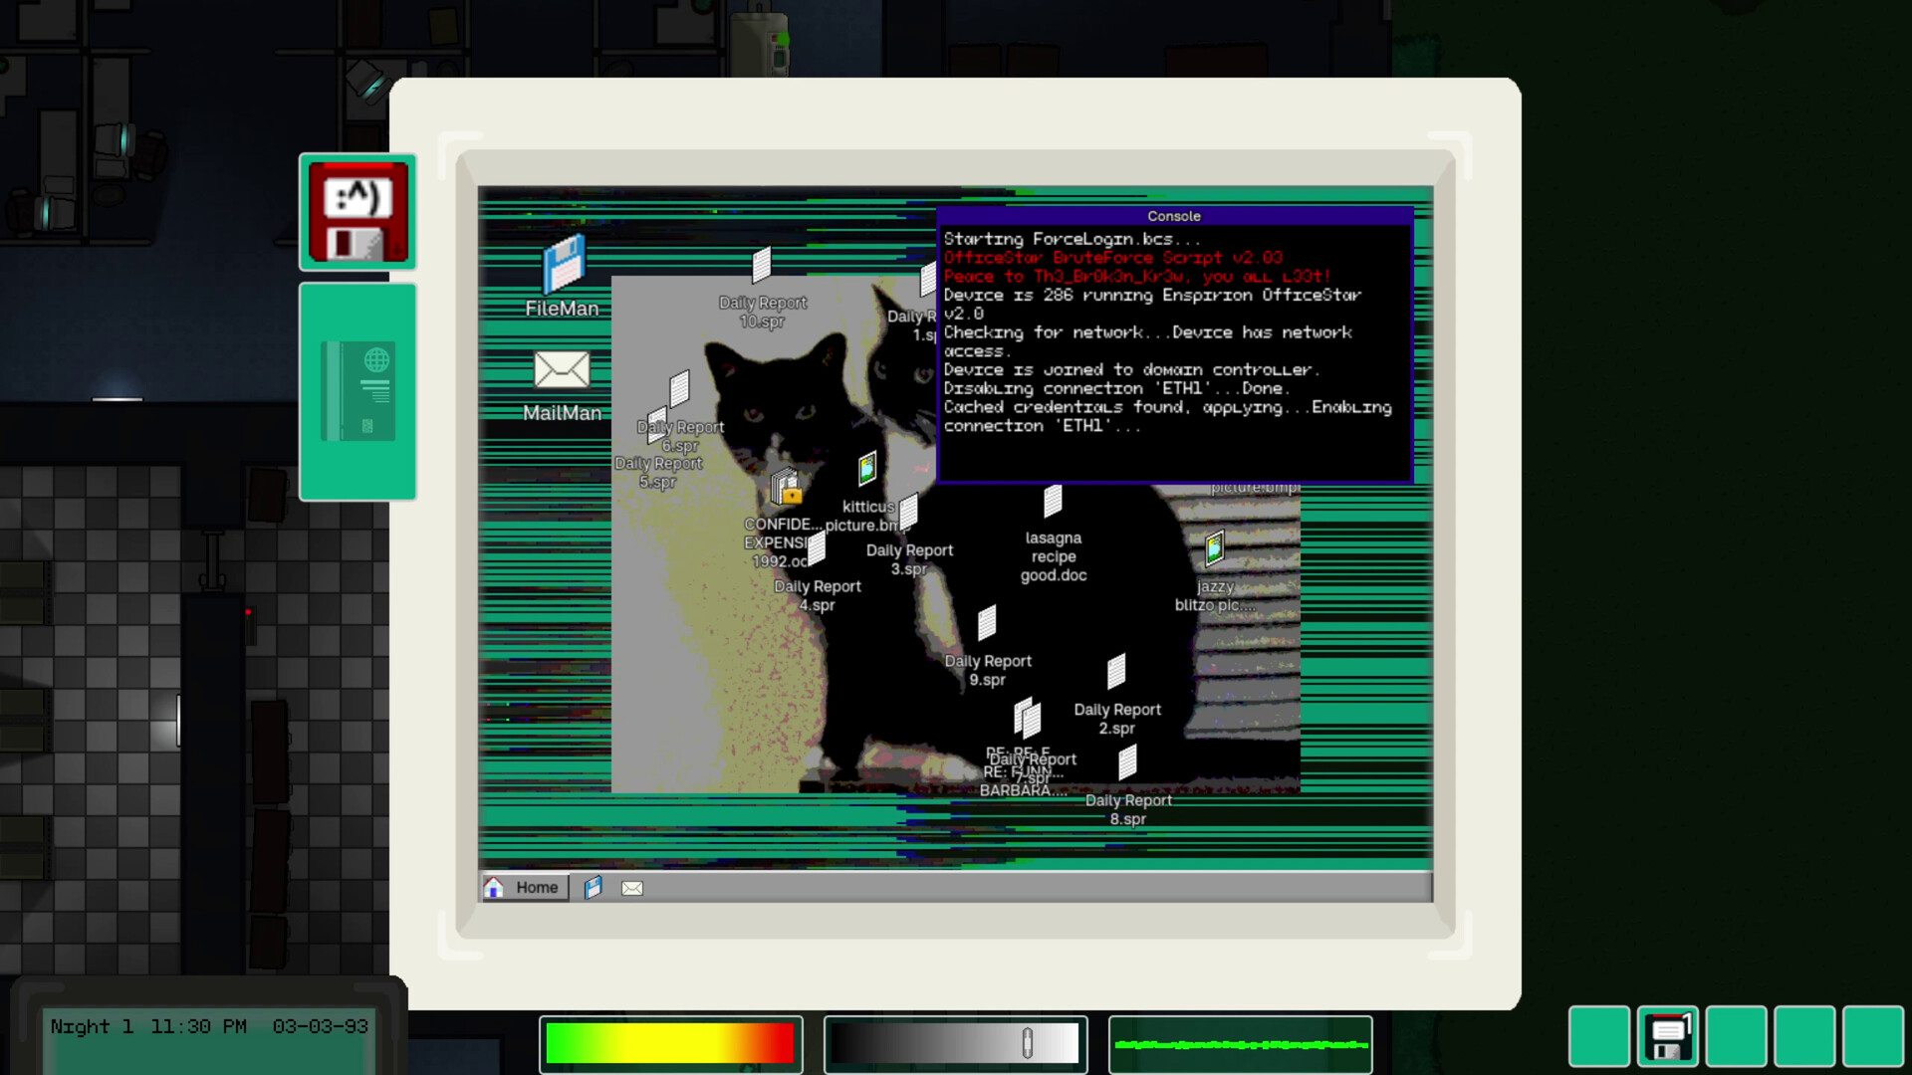
Task: Click the green notebook icon in the left sidebar
Action: pos(358,388)
